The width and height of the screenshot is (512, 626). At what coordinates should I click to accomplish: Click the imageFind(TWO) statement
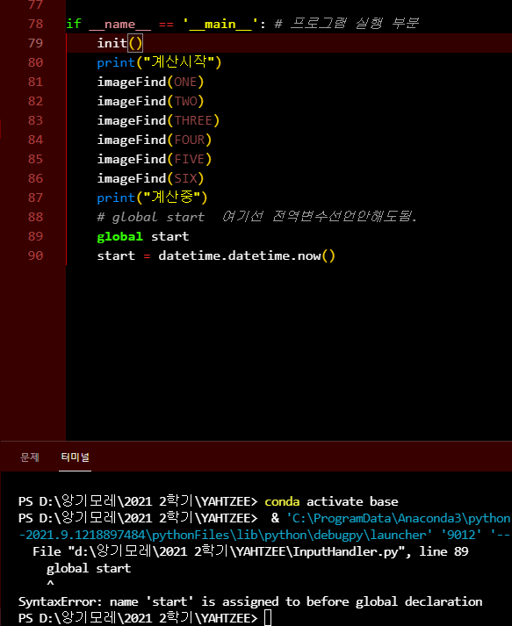tap(150, 101)
